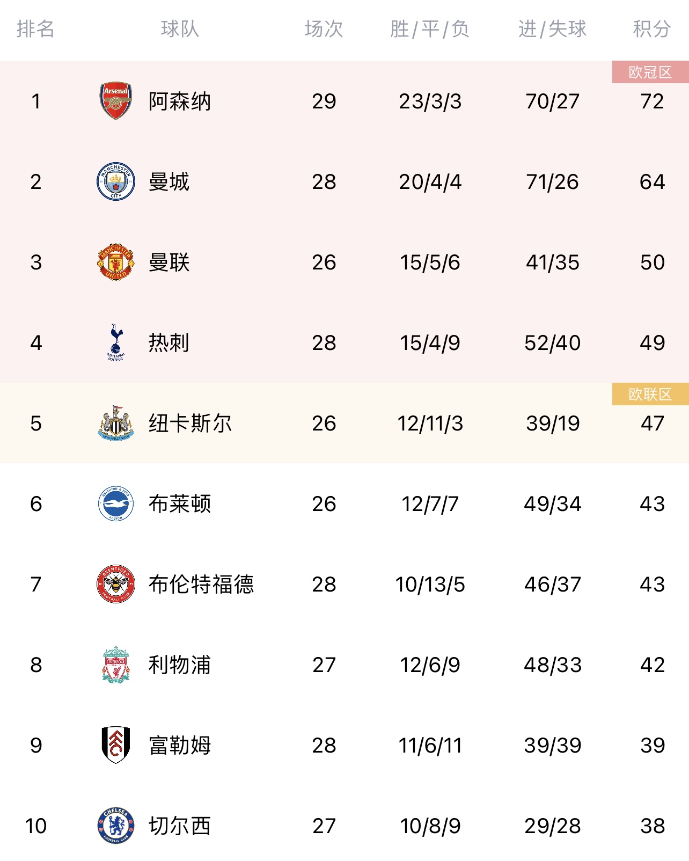The height and width of the screenshot is (861, 689).
Task: Click the 欧冠区 zone label
Action: 650,72
